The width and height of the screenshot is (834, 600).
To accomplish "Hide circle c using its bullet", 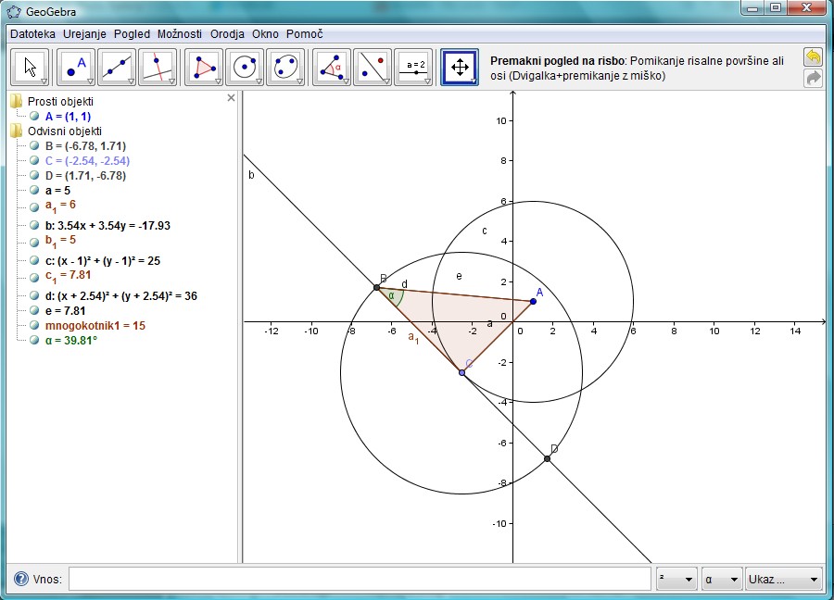I will click(x=34, y=261).
